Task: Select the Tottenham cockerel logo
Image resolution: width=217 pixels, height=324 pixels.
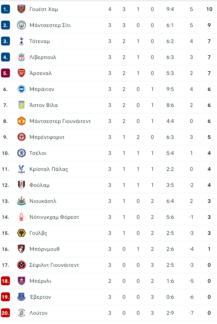Action: tap(21, 41)
